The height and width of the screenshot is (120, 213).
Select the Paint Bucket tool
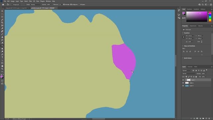(2, 46)
